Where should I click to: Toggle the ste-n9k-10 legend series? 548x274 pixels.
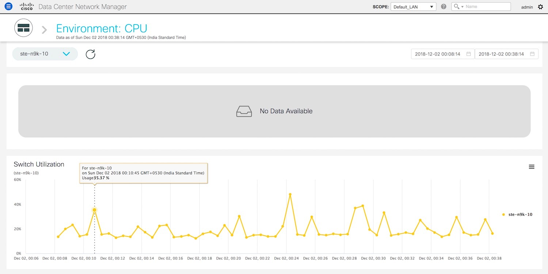[517, 214]
